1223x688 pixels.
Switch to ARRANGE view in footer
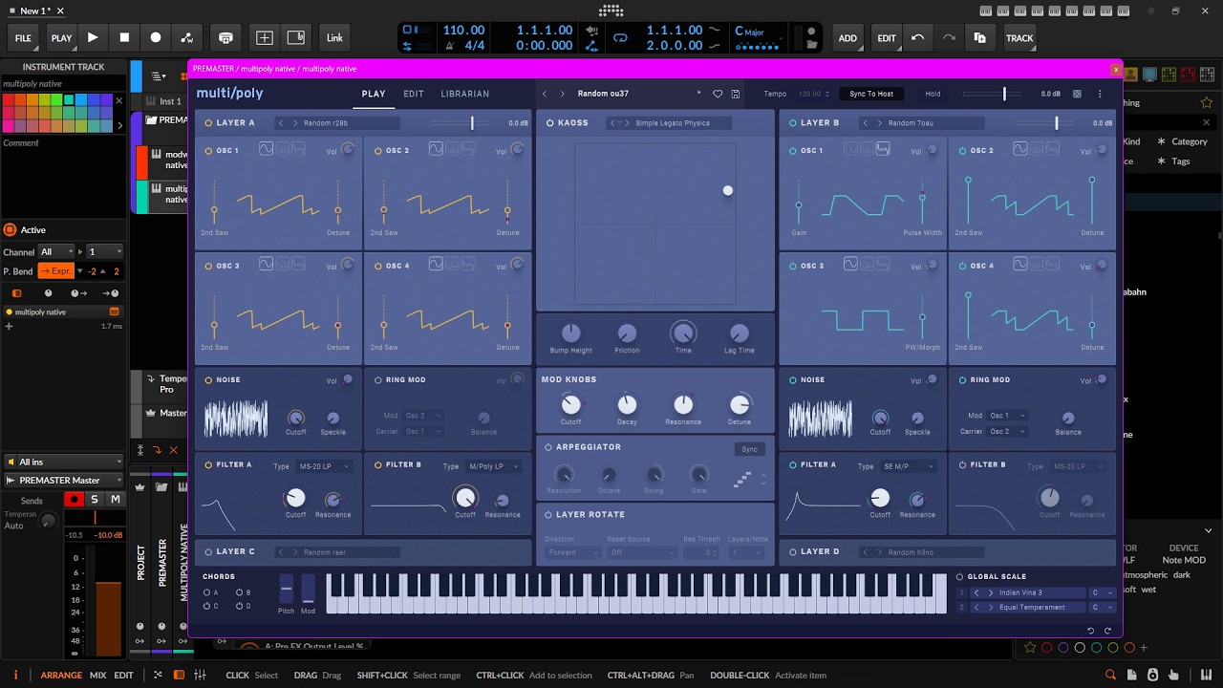click(61, 675)
